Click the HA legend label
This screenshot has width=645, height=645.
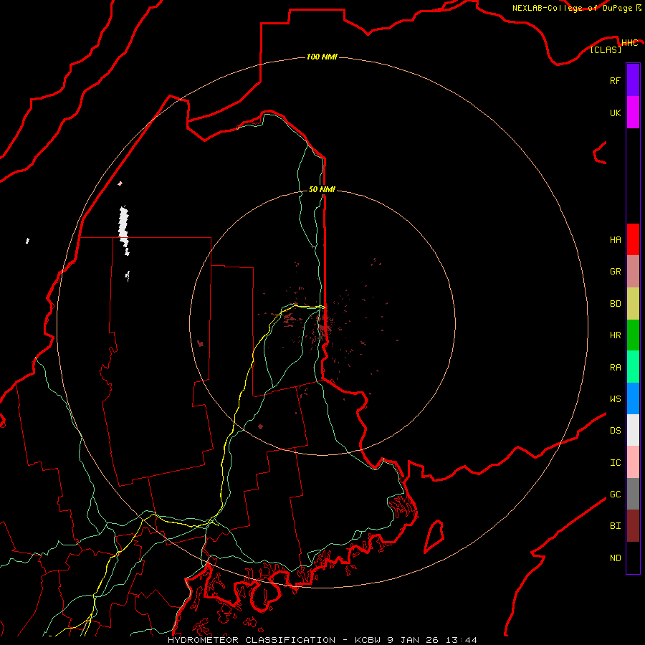coord(615,239)
